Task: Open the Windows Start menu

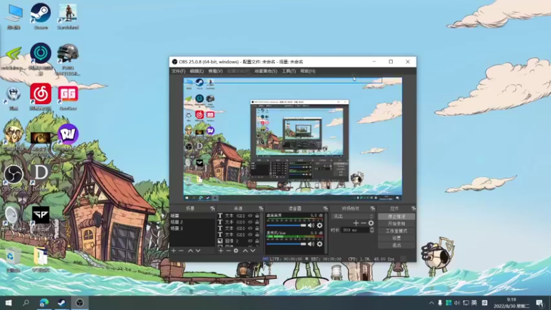Action: 8,302
